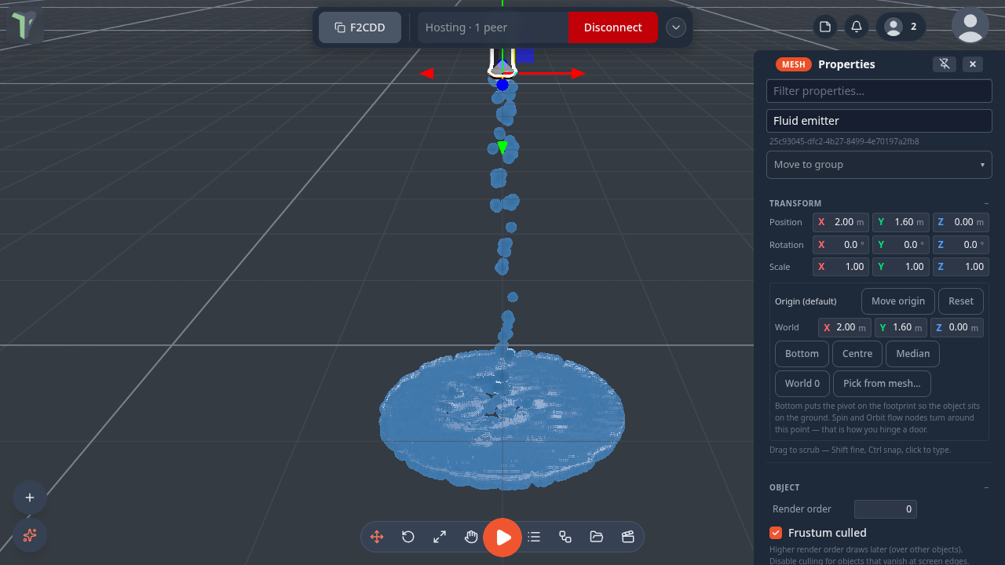This screenshot has width=1005, height=565.
Task: Select the Move tool in bottom toolbar
Action: click(377, 537)
